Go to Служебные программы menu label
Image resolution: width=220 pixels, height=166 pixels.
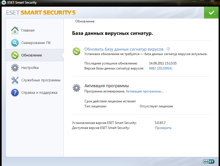[x=41, y=80]
